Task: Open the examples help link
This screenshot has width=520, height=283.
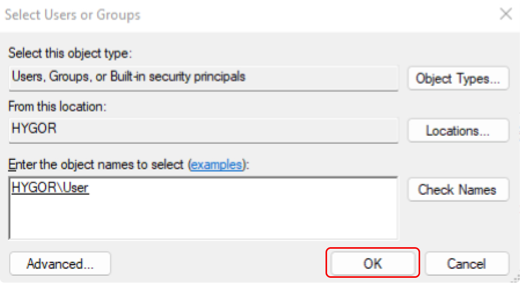Action: [x=216, y=165]
